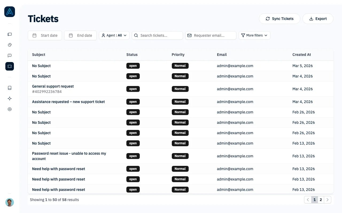Viewport: 342px width, 213px height.
Task: Select the active tickets icon in sidebar
Action: (10, 66)
